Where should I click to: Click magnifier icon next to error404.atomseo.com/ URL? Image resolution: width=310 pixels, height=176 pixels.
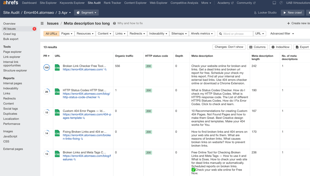pyautogui.click(x=106, y=70)
